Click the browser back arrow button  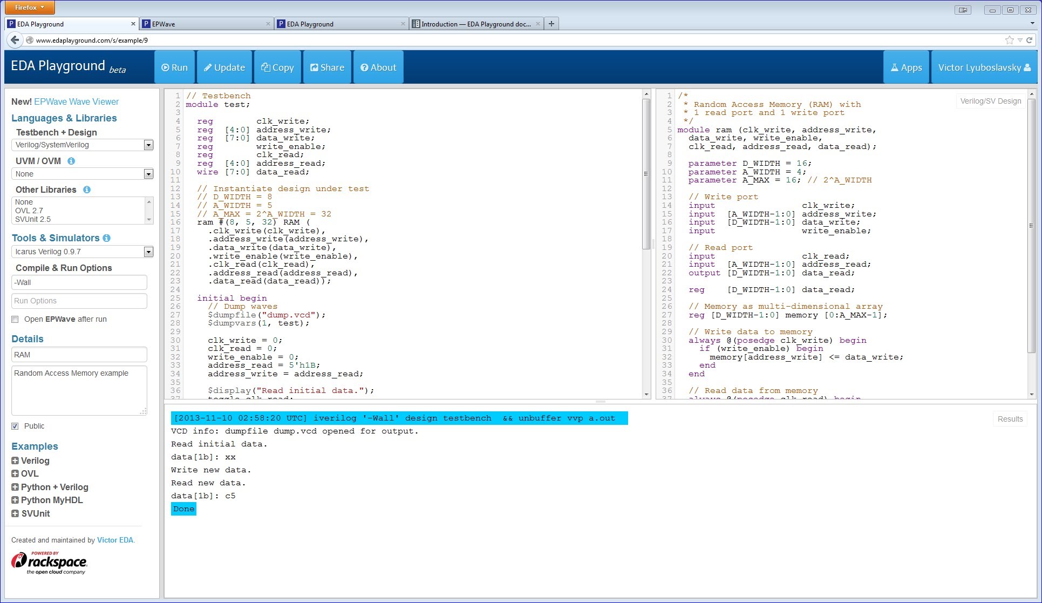click(x=15, y=40)
